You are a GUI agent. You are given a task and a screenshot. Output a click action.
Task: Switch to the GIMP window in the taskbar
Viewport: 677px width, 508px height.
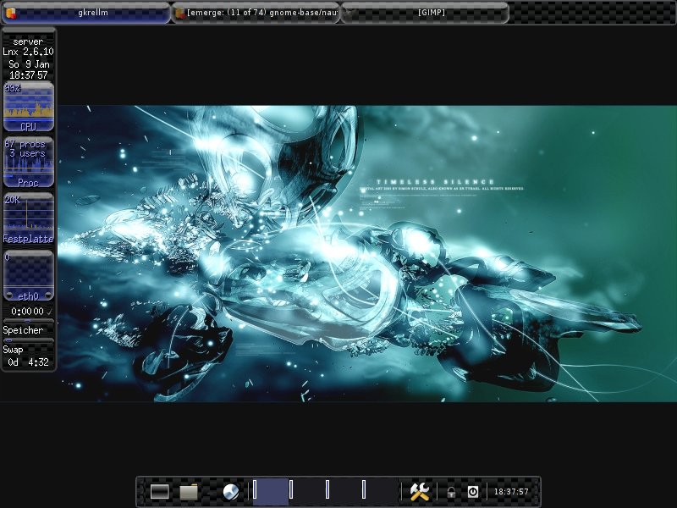[426, 13]
